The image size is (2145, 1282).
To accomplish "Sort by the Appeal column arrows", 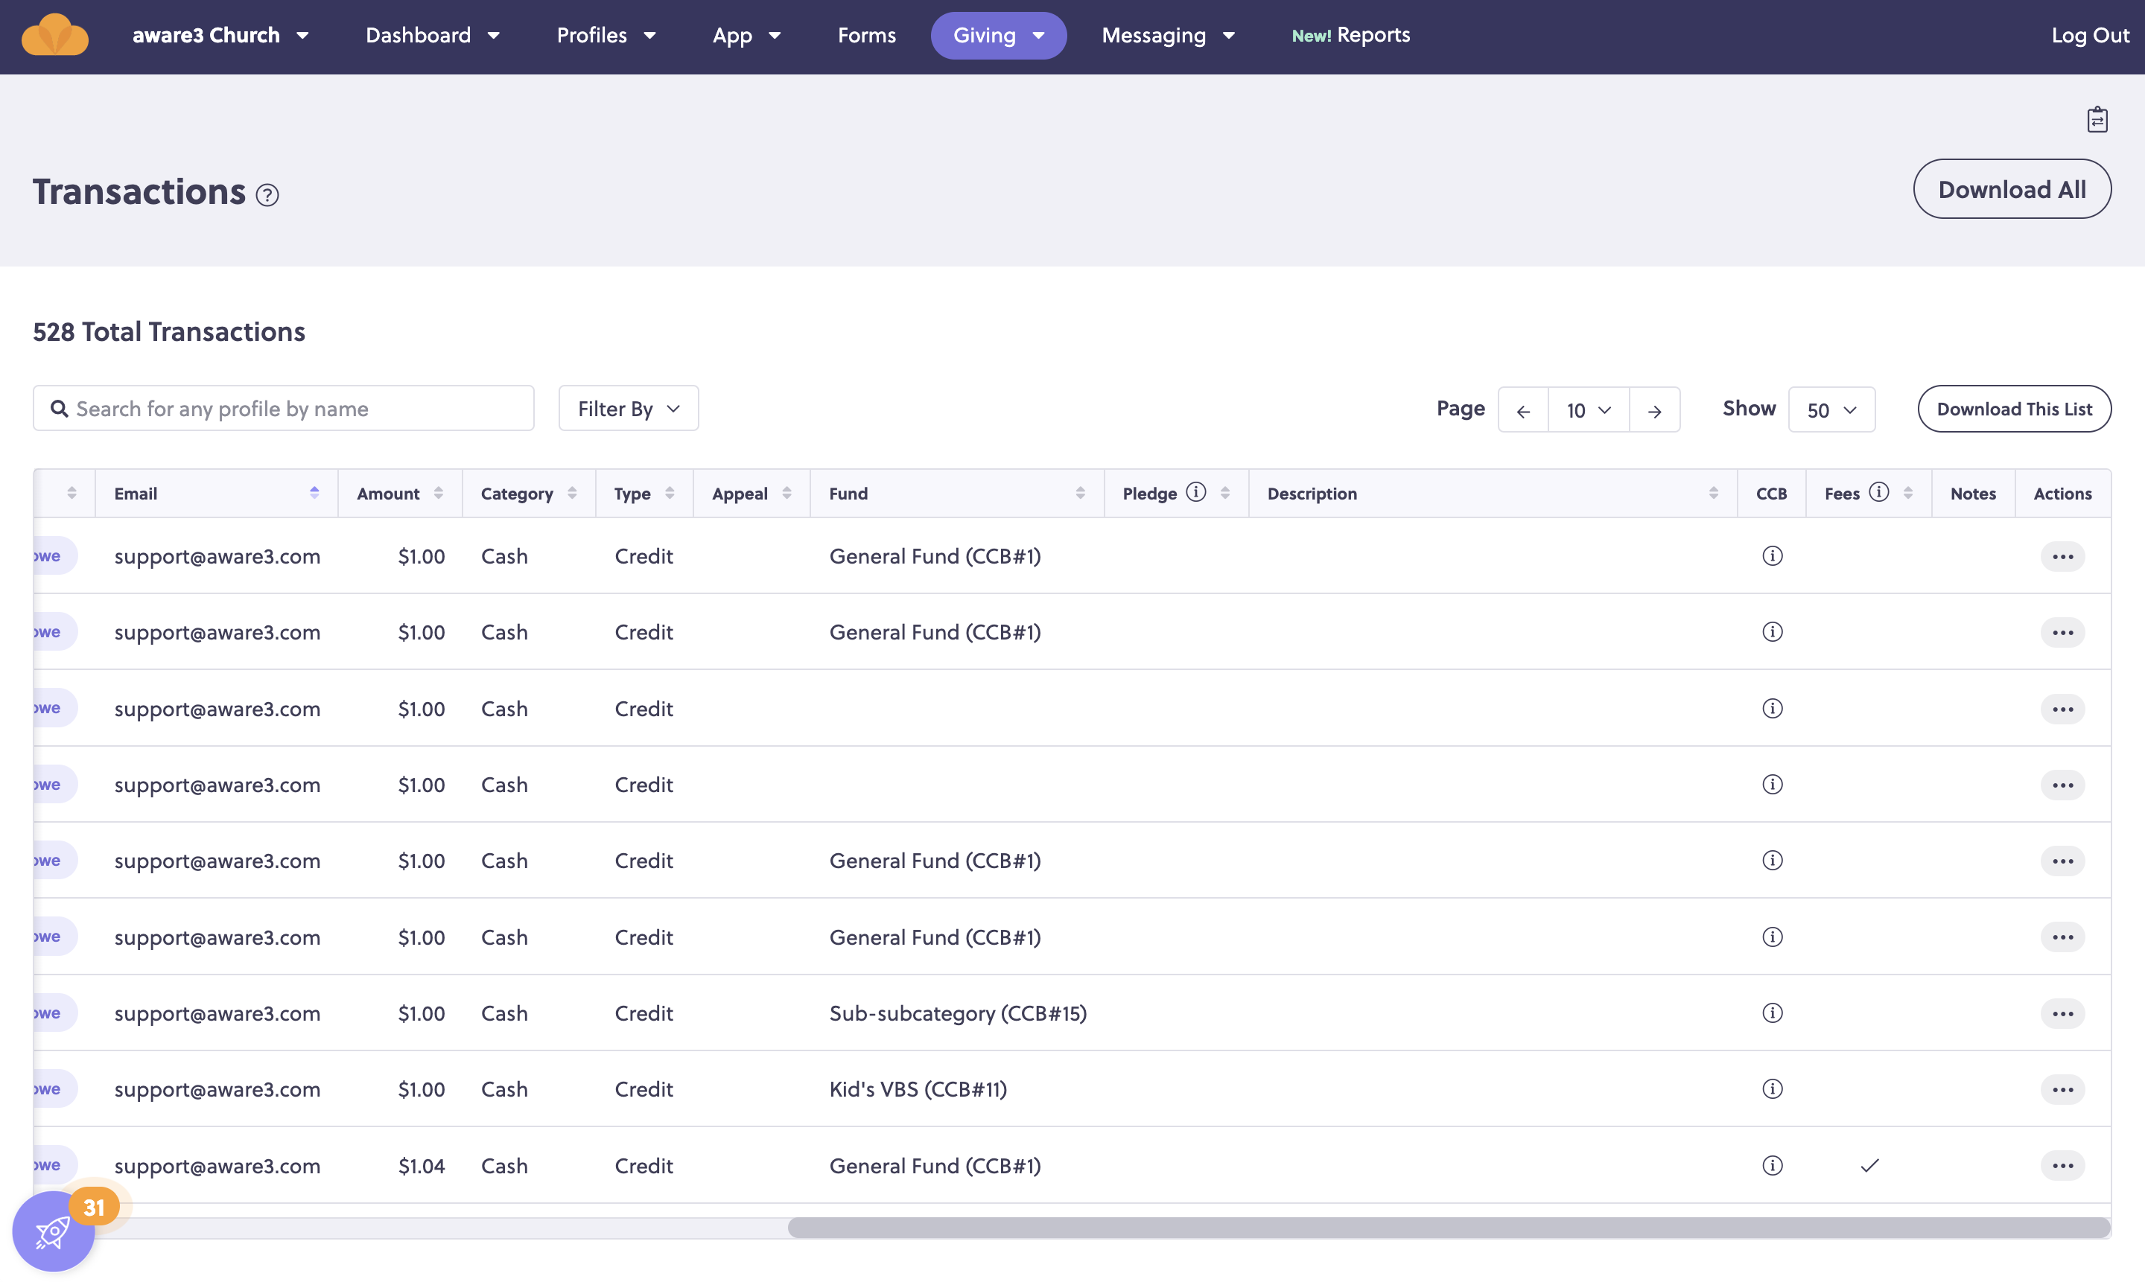I will [786, 494].
